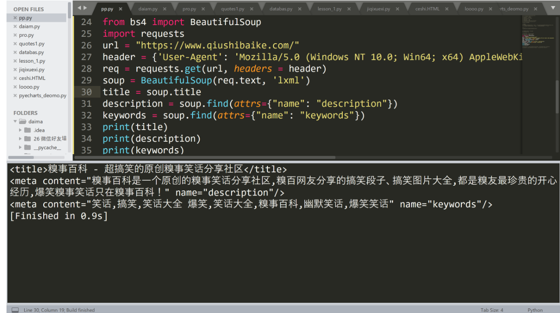The width and height of the screenshot is (560, 313).
Task: Close the pyecharts_deomo.py tab
Action: coord(536,9)
